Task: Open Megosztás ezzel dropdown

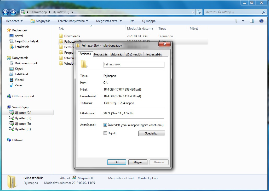Action: click(109, 21)
